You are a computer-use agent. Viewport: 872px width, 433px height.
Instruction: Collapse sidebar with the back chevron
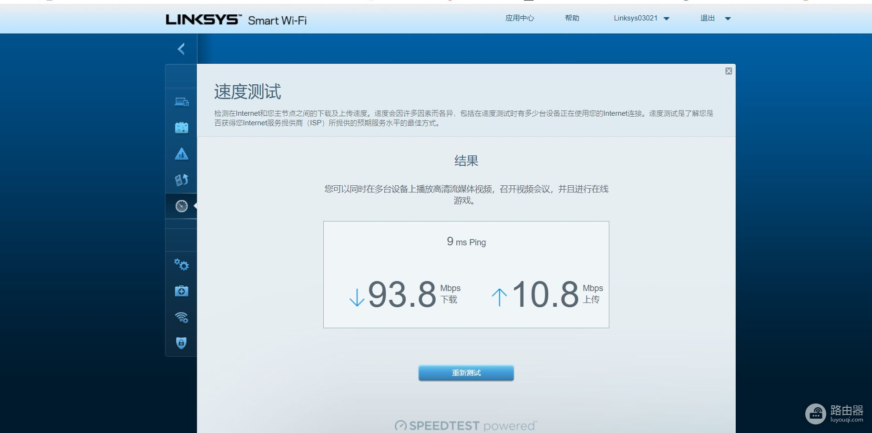click(181, 49)
